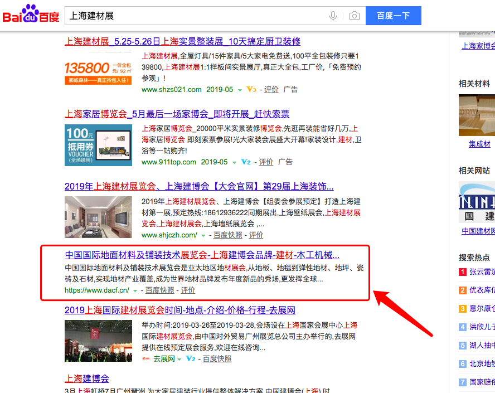Open the exhibition hall crowd thumbnail
Screen dimensions: 495x393
[x=98, y=341]
